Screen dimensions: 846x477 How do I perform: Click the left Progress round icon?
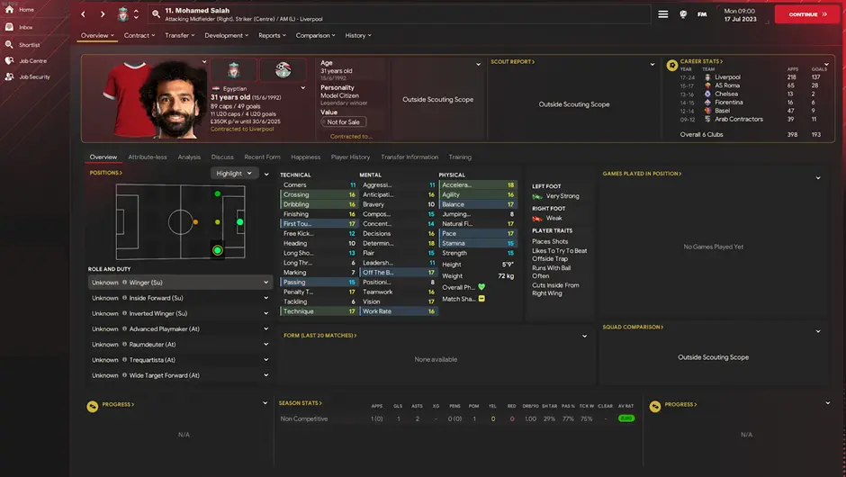93,406
